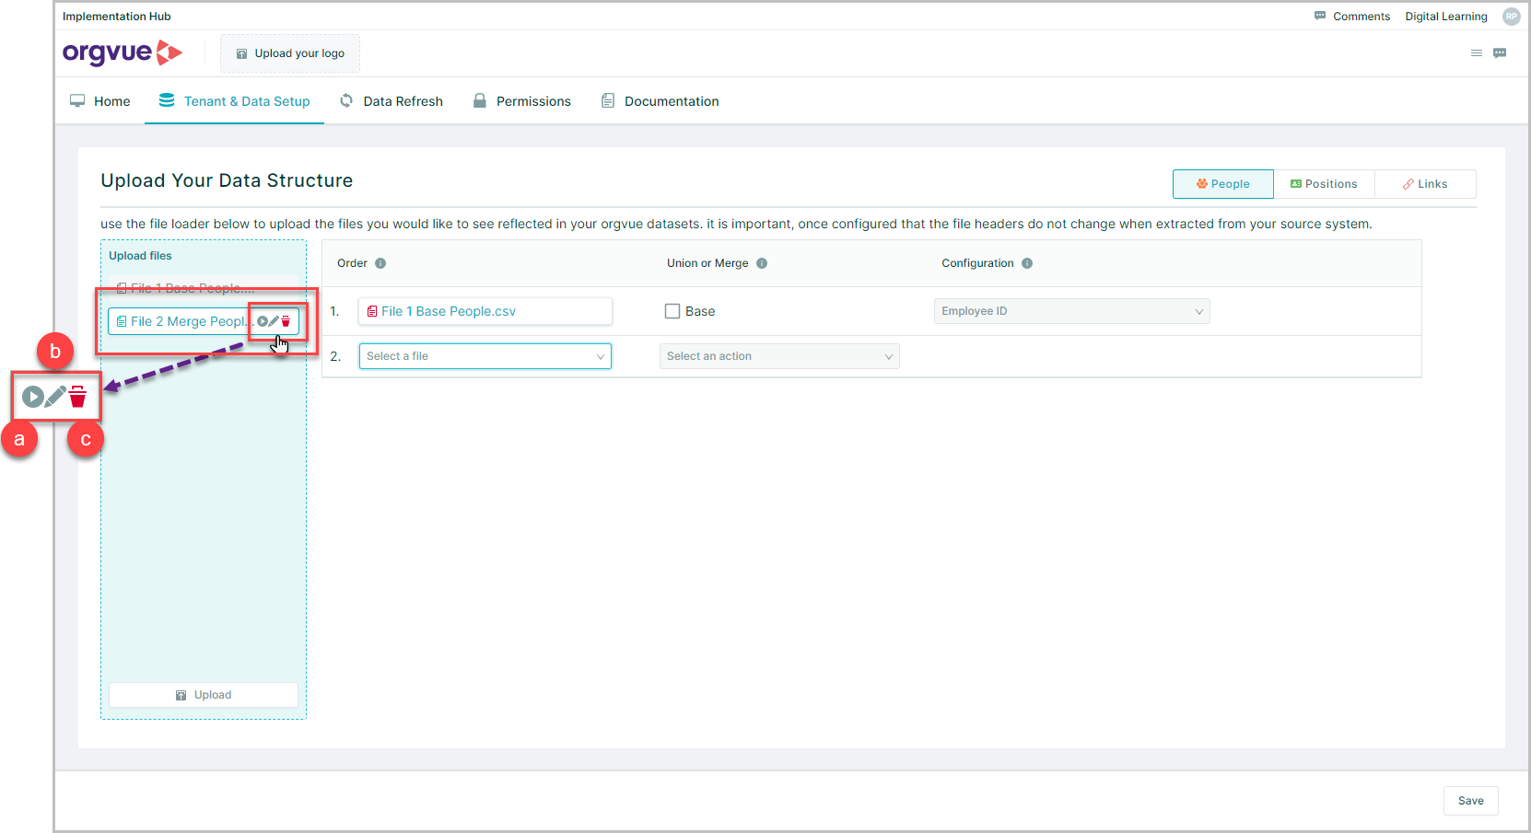Switch to Tenant & Data Setup tab
Image resolution: width=1531 pixels, height=833 pixels.
235,101
